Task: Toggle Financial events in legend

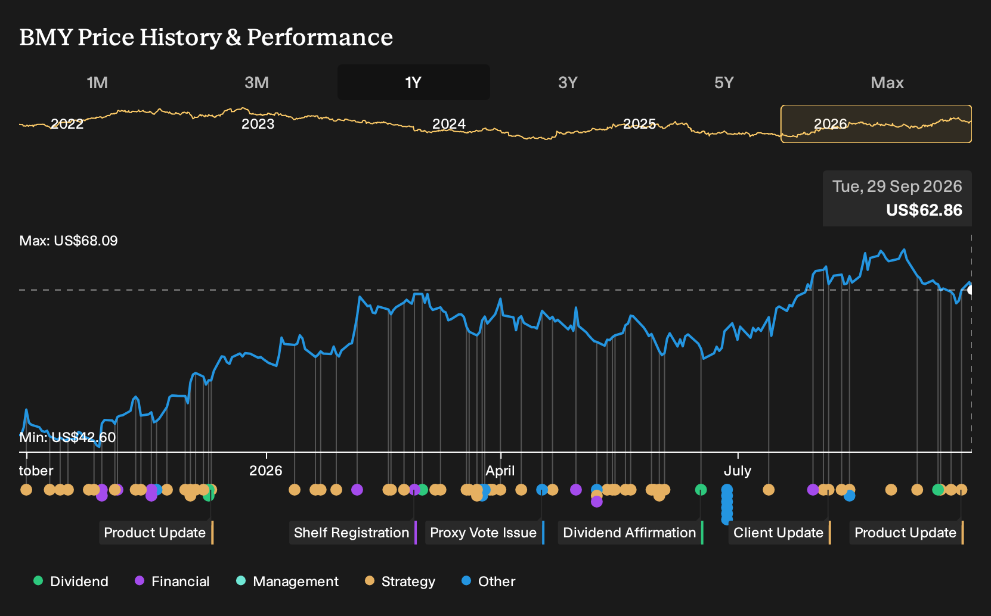Action: pyautogui.click(x=172, y=581)
